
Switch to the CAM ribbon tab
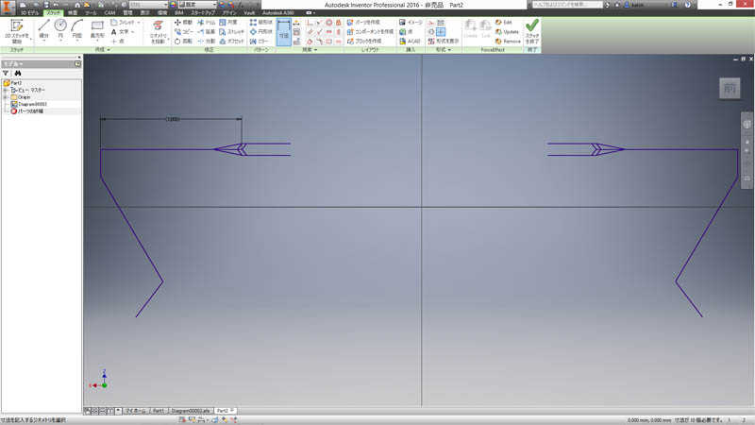coord(109,12)
